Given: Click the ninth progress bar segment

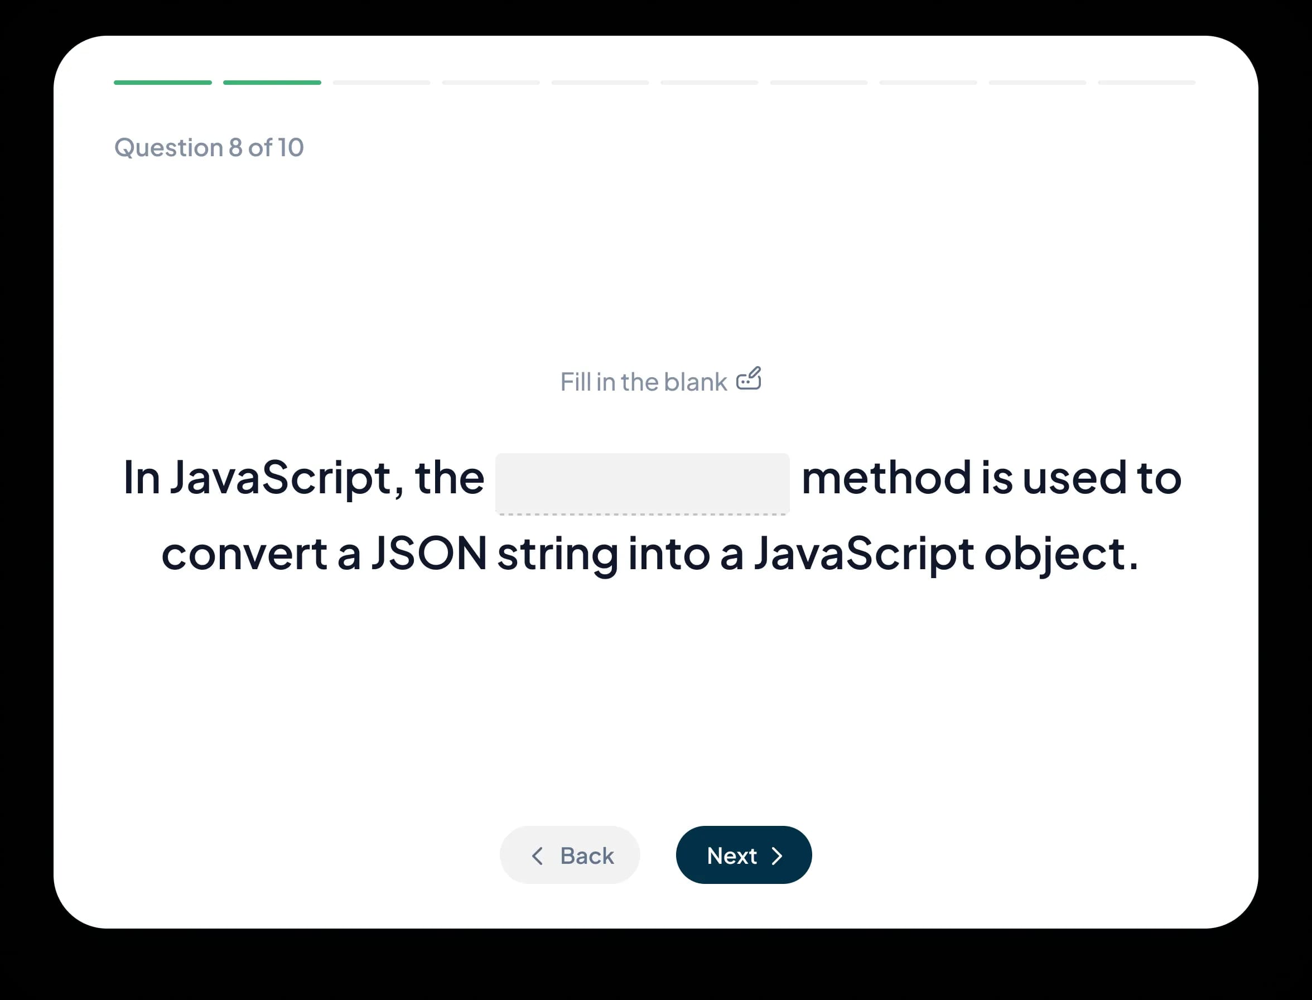Looking at the screenshot, I should [1037, 83].
